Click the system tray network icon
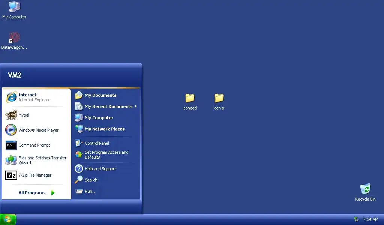 tap(356, 219)
